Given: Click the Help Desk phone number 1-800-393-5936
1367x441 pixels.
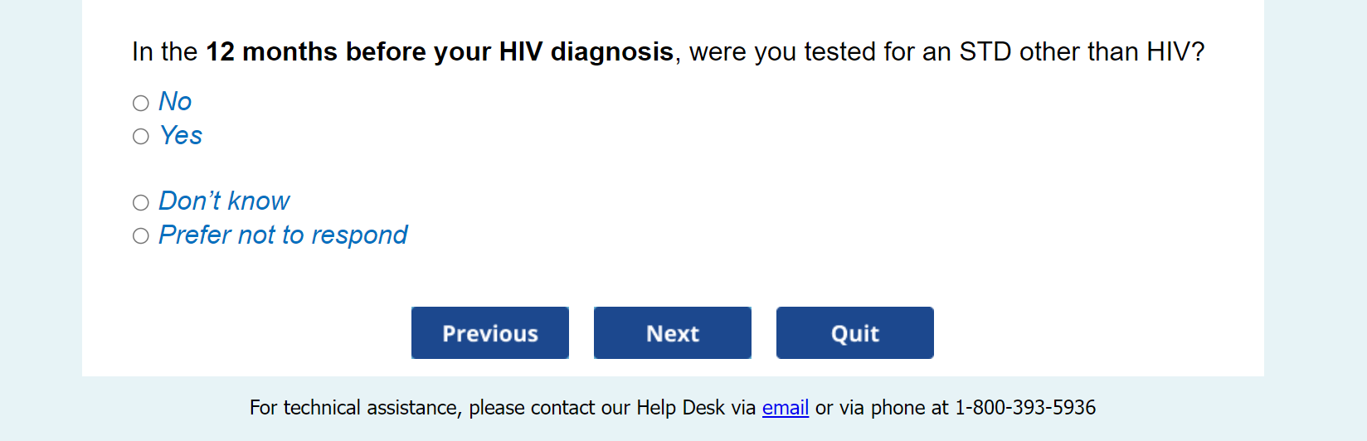Looking at the screenshot, I should click(x=1025, y=408).
